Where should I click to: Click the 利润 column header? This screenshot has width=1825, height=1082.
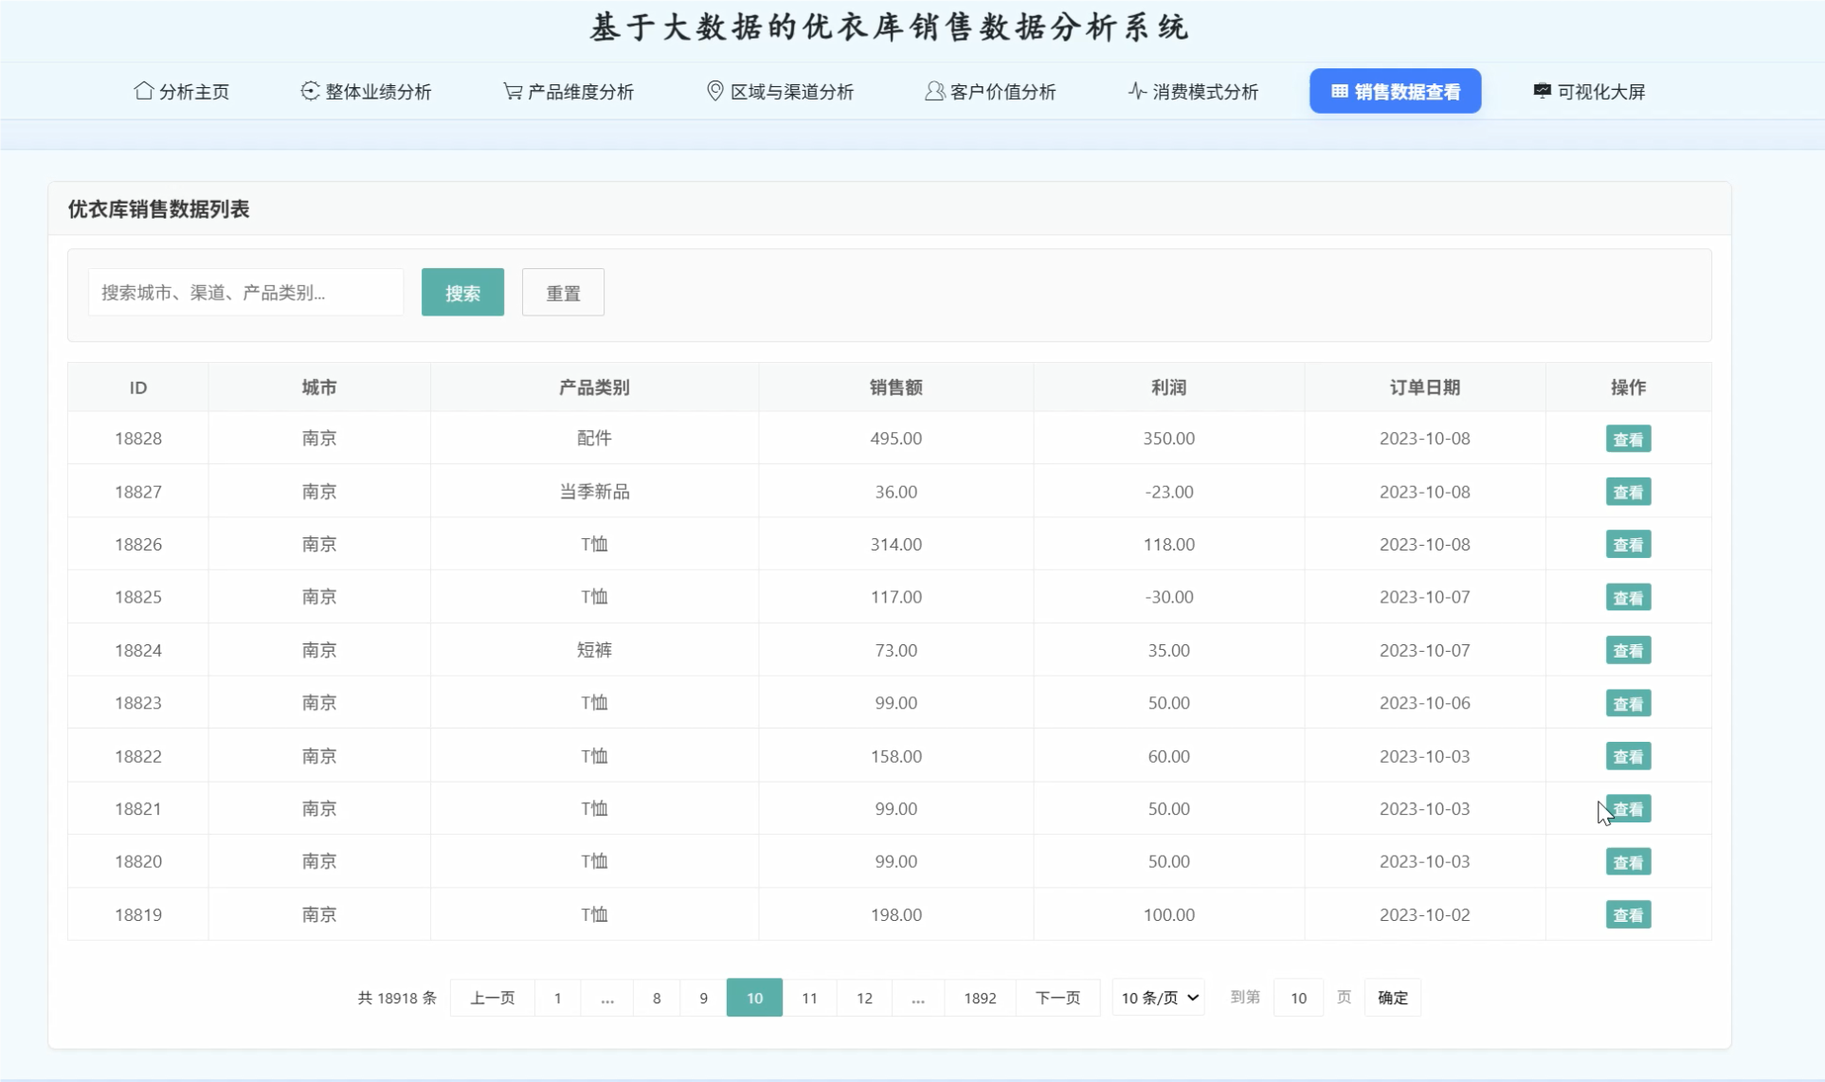[x=1168, y=388]
